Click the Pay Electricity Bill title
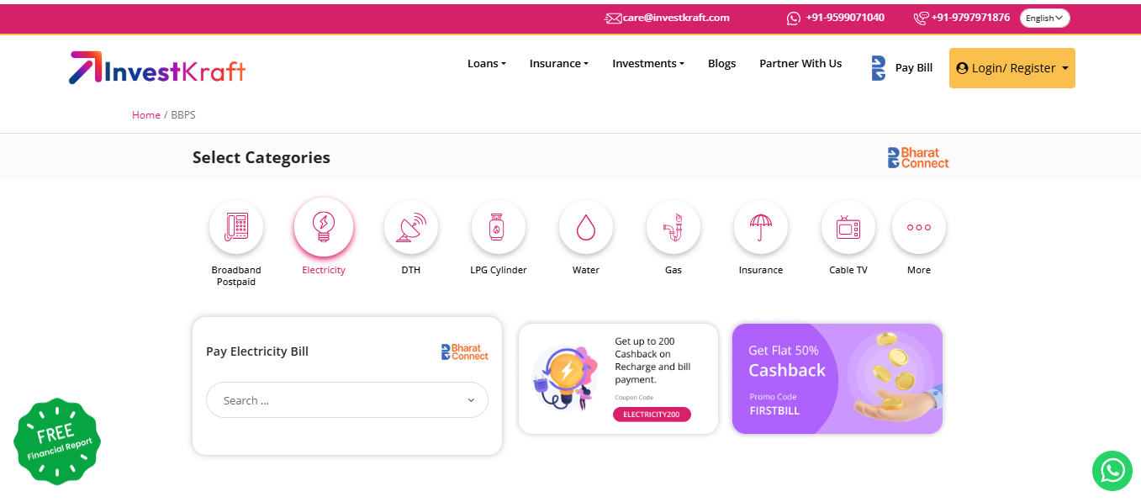Image resolution: width=1141 pixels, height=502 pixels. pyautogui.click(x=257, y=351)
